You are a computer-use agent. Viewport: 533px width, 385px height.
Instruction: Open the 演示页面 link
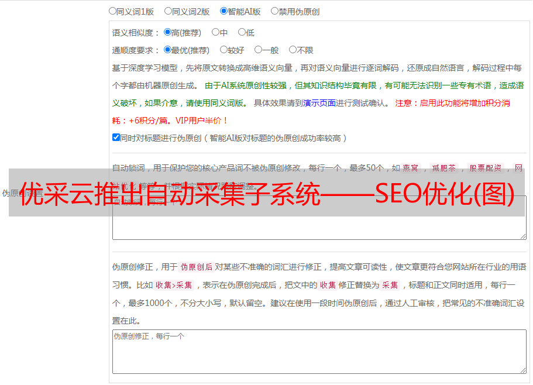pos(319,103)
